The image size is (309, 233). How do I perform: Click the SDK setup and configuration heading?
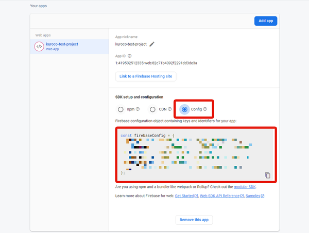click(139, 97)
